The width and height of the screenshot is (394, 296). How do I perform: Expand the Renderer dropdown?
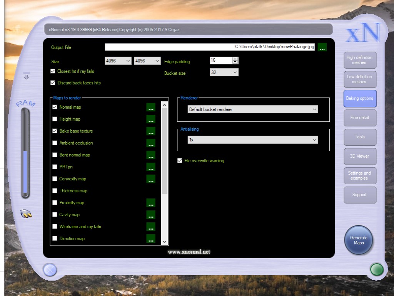click(x=253, y=109)
